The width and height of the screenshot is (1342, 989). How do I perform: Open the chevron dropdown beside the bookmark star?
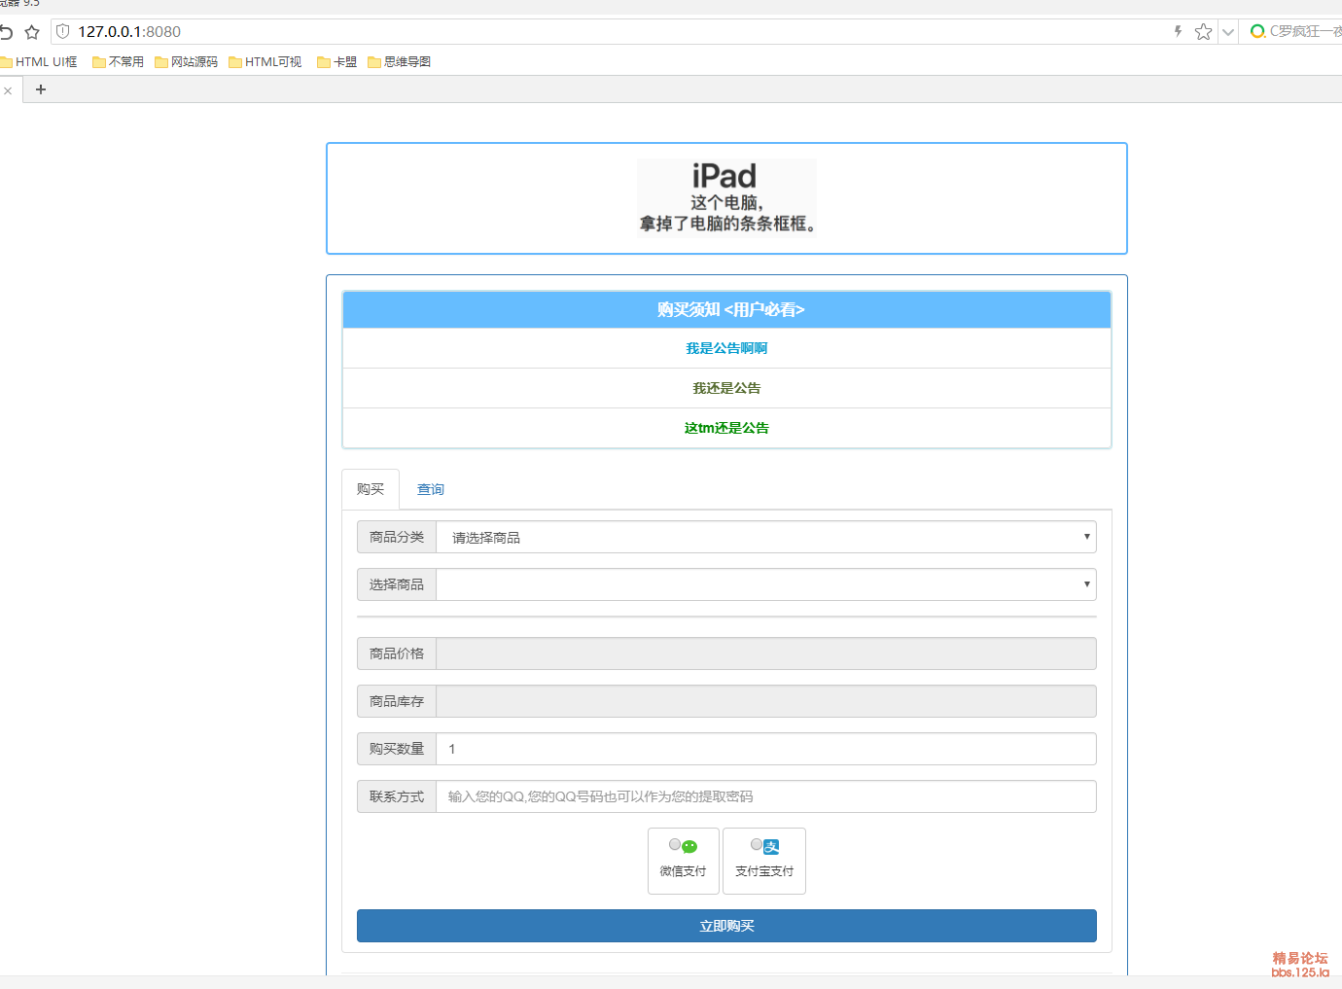1228,32
